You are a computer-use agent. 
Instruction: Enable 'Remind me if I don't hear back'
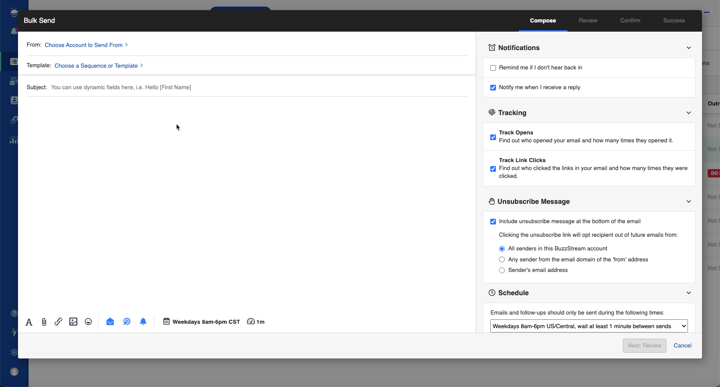(x=493, y=68)
